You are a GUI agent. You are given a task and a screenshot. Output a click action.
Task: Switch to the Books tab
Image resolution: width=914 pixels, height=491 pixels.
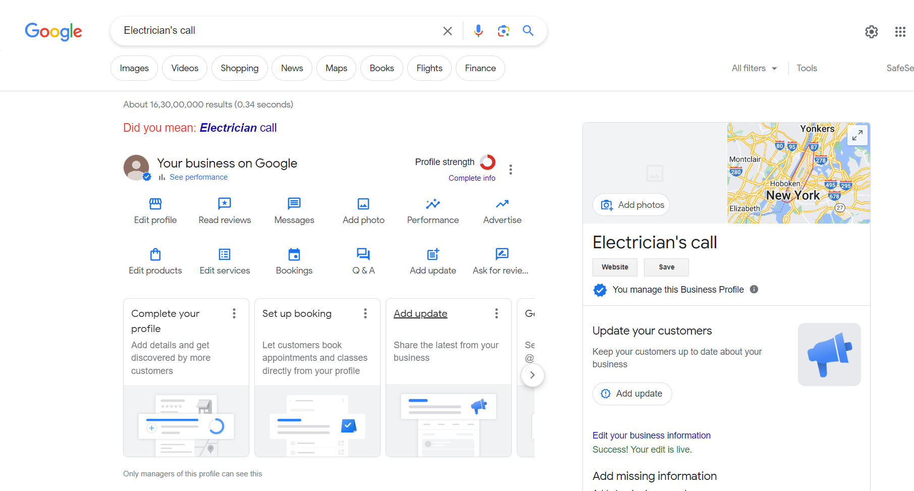point(382,68)
